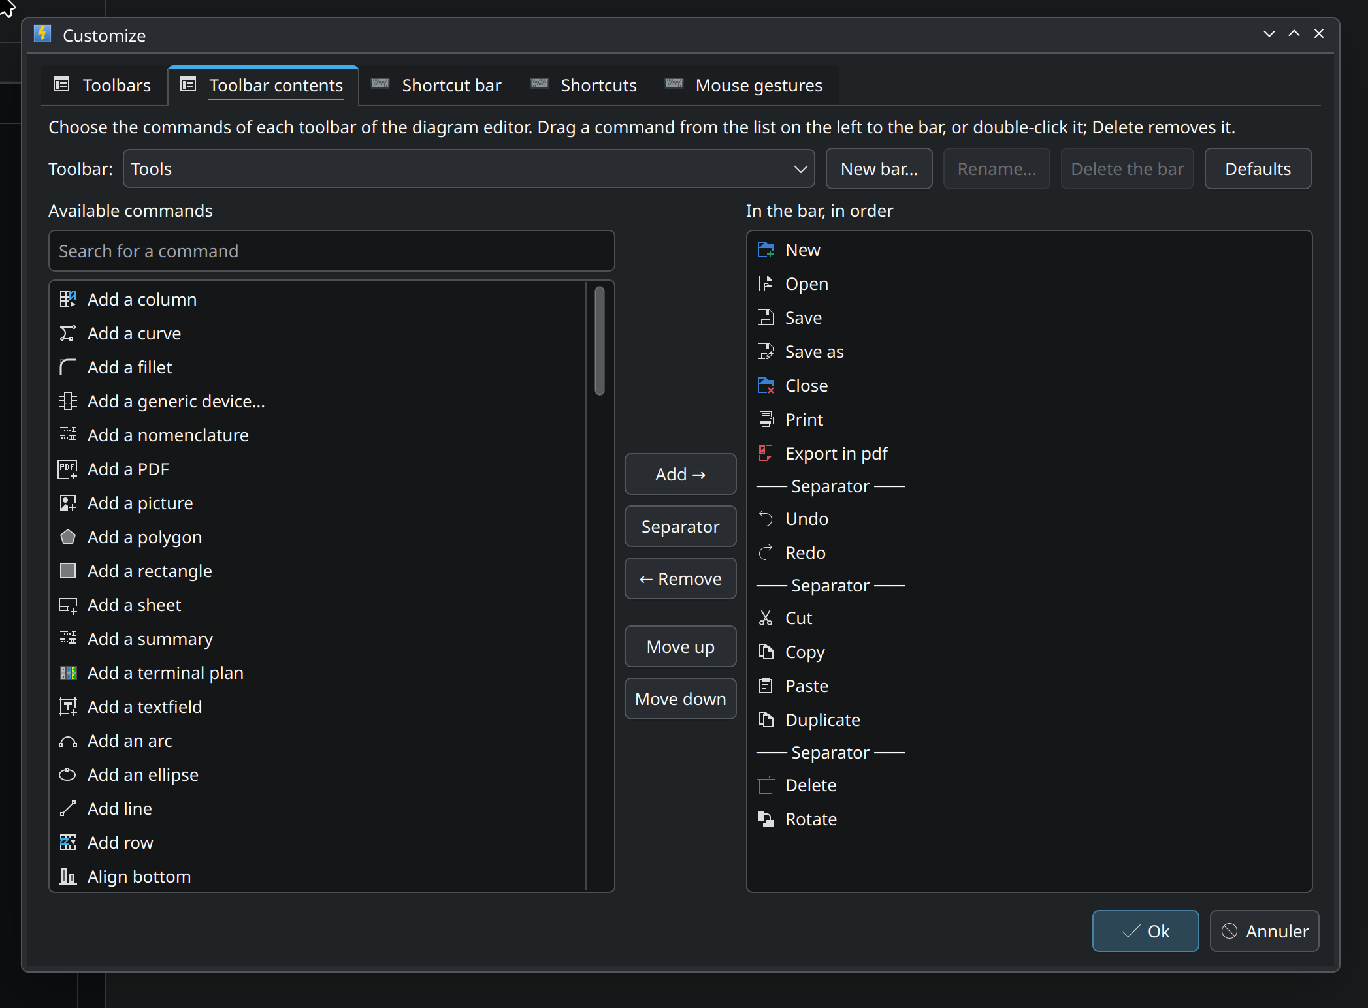1368x1008 pixels.
Task: Click the Defaults button
Action: (x=1258, y=169)
